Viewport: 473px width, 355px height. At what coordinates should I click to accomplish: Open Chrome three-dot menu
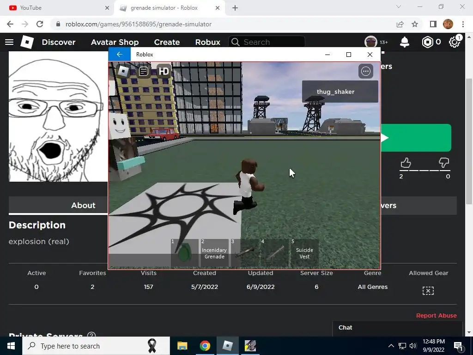pyautogui.click(x=463, y=24)
